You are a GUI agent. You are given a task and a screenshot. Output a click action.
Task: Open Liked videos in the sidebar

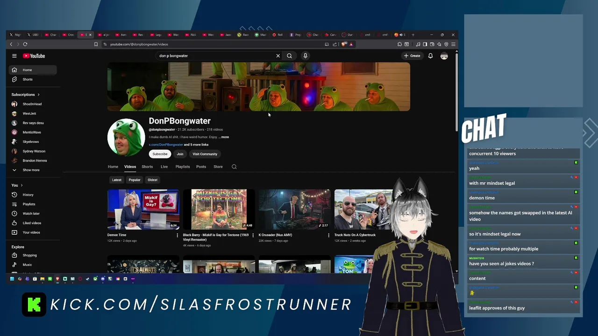click(x=33, y=223)
